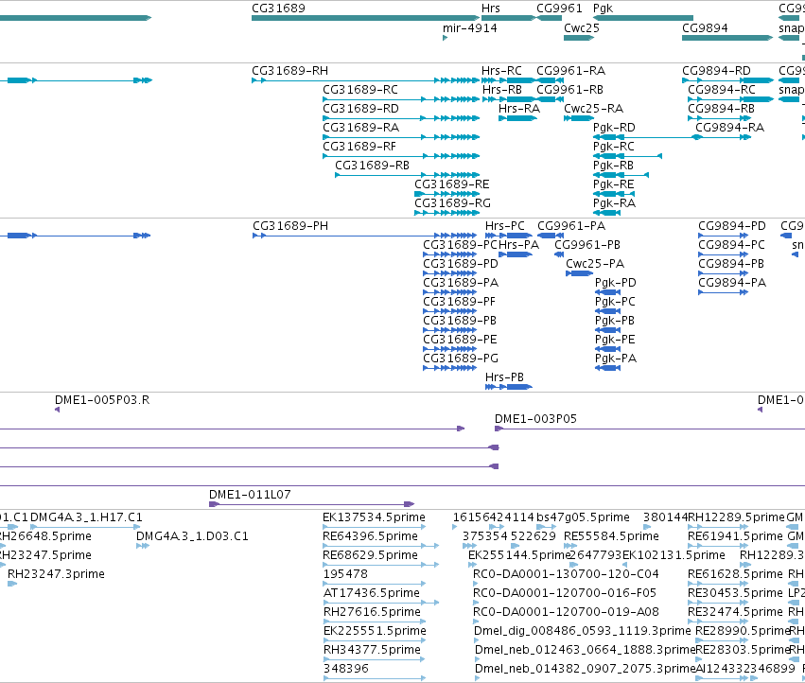This screenshot has width=805, height=683.
Task: Open EST AT17436.5prime
Action: pyautogui.click(x=371, y=592)
